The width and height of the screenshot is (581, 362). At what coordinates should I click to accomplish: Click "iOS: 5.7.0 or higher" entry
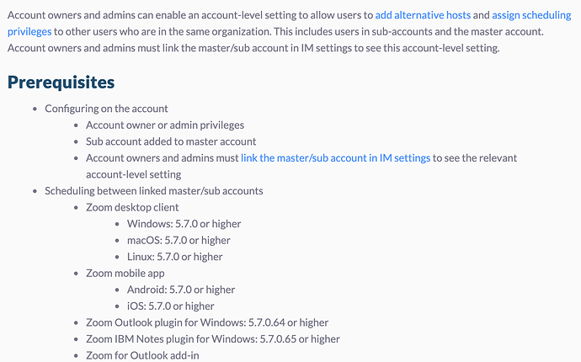(x=170, y=306)
